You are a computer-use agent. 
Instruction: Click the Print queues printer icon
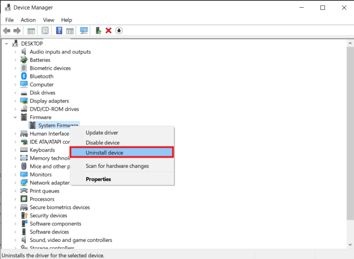tap(24, 191)
